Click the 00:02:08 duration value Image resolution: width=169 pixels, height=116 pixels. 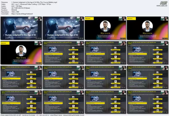point(14,10)
